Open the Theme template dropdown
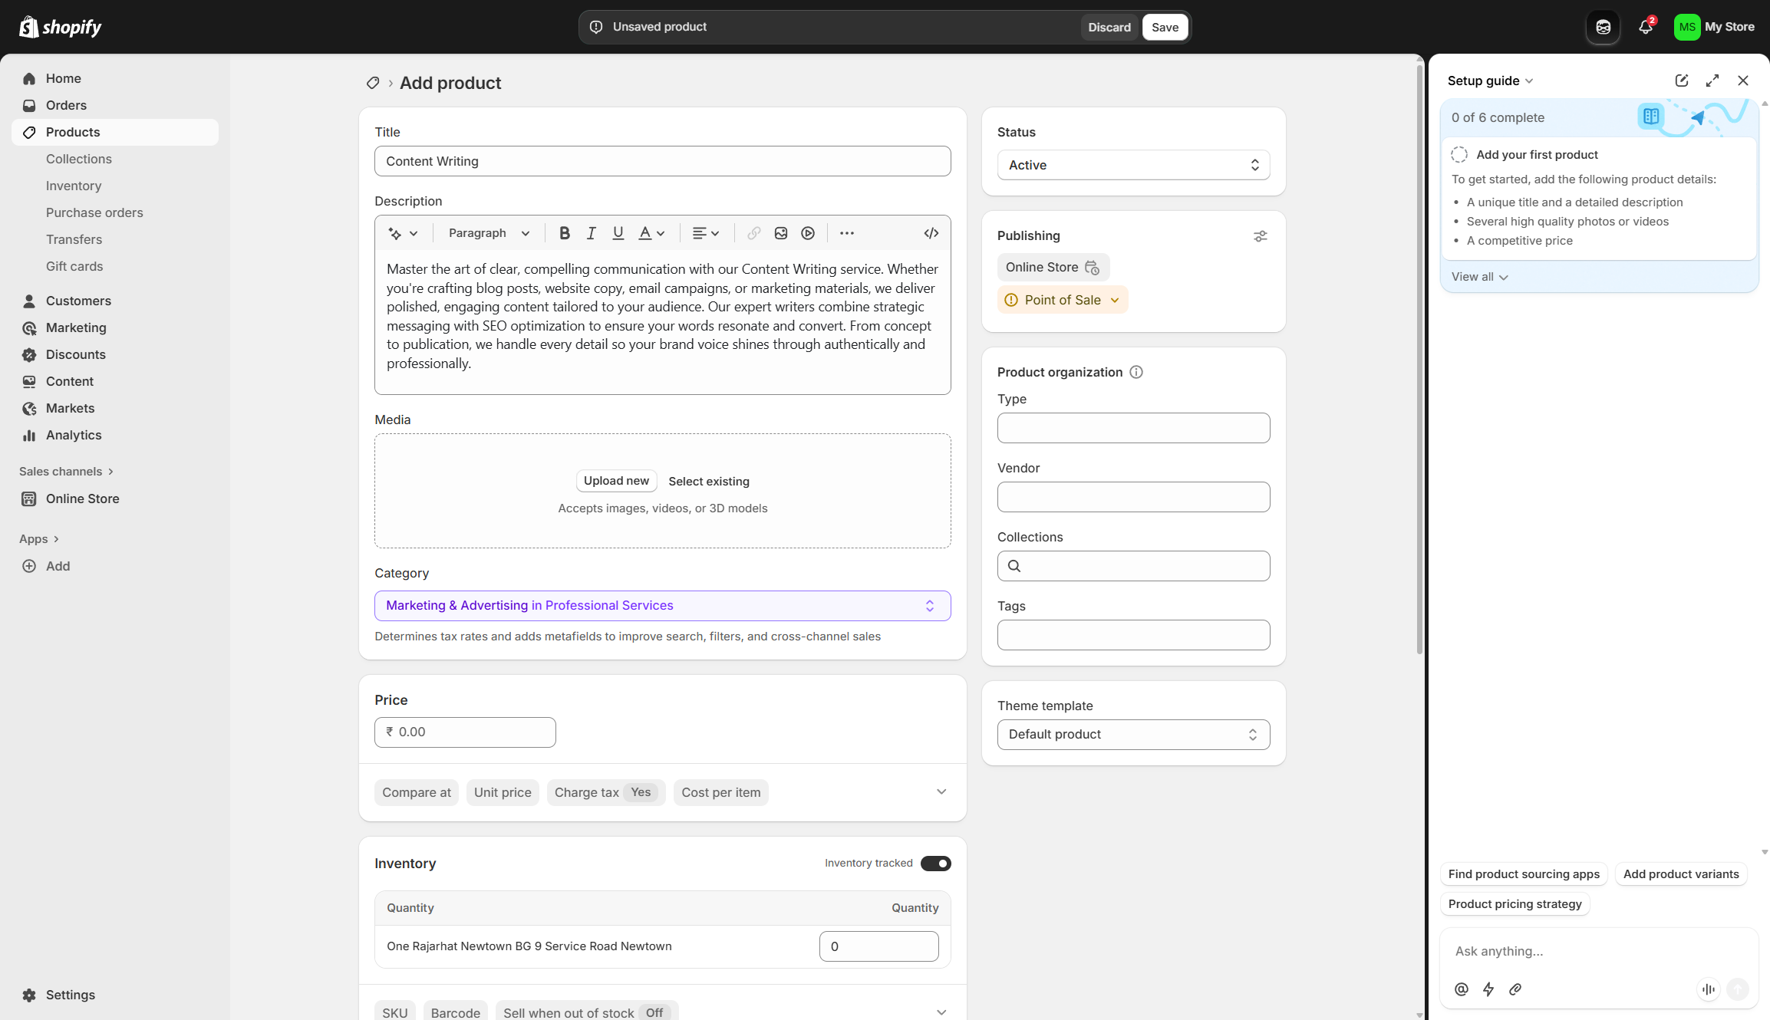 [1133, 734]
